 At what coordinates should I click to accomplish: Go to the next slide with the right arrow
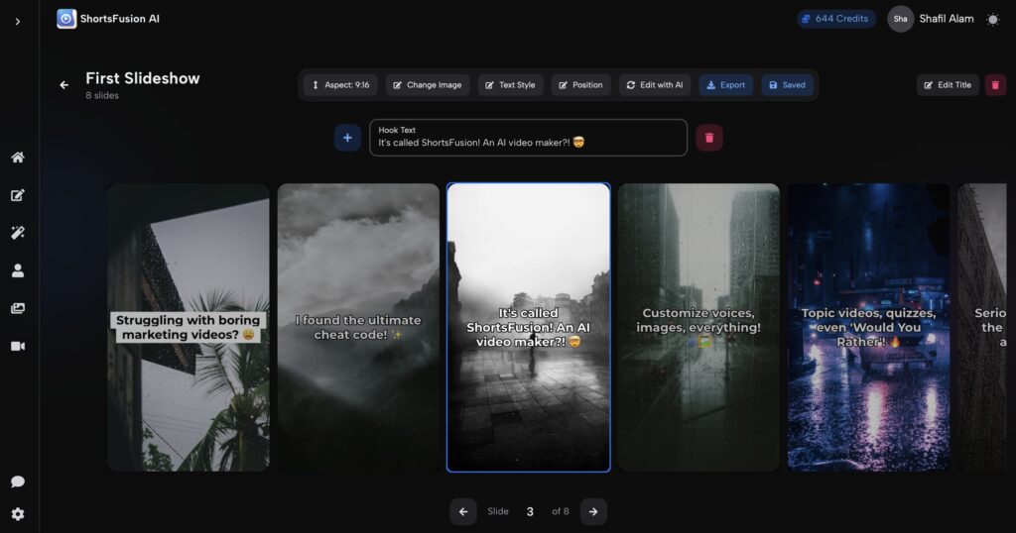[593, 511]
